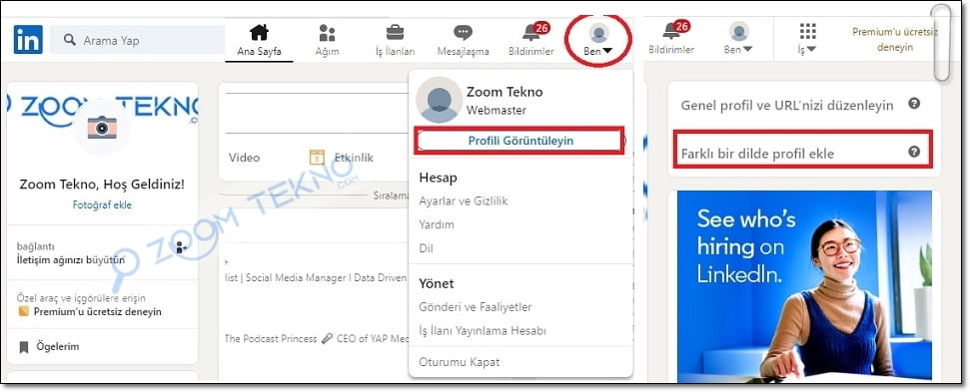Select Yardım from the Hesap menu
The width and height of the screenshot is (970, 392).
pyautogui.click(x=437, y=224)
